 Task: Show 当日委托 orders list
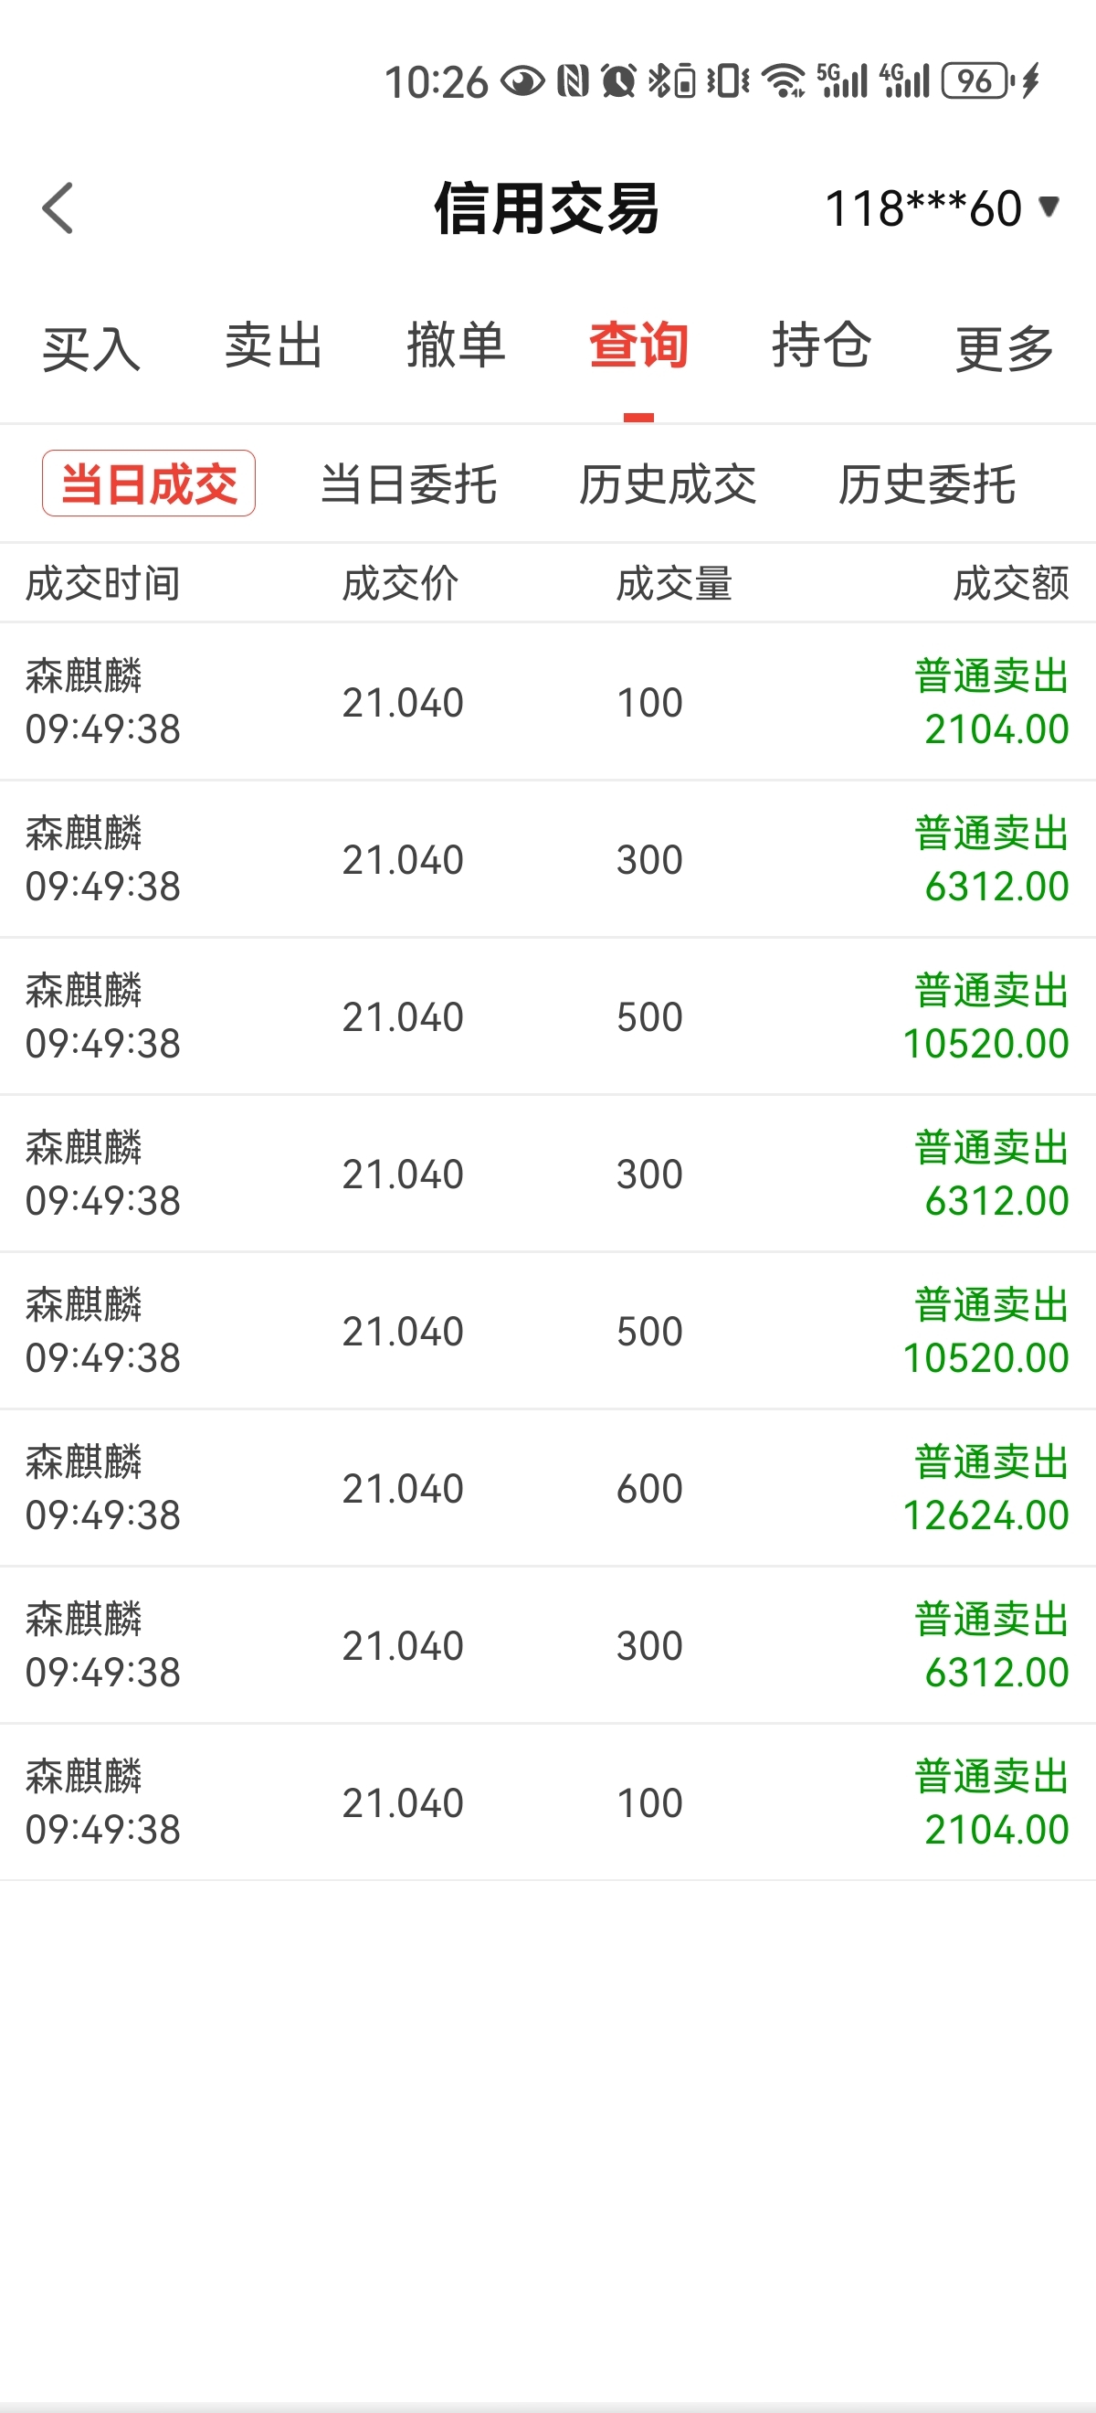coord(408,484)
